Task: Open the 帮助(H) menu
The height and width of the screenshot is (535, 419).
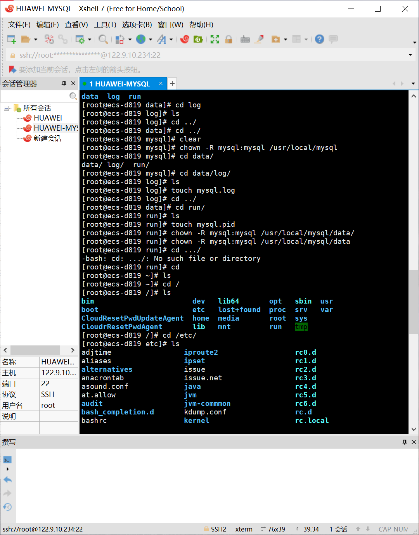Action: (x=201, y=25)
